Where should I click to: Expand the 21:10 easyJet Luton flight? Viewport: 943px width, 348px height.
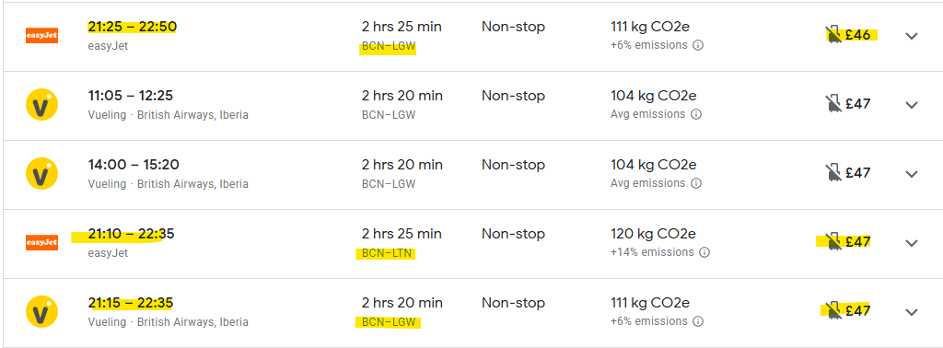tap(912, 243)
